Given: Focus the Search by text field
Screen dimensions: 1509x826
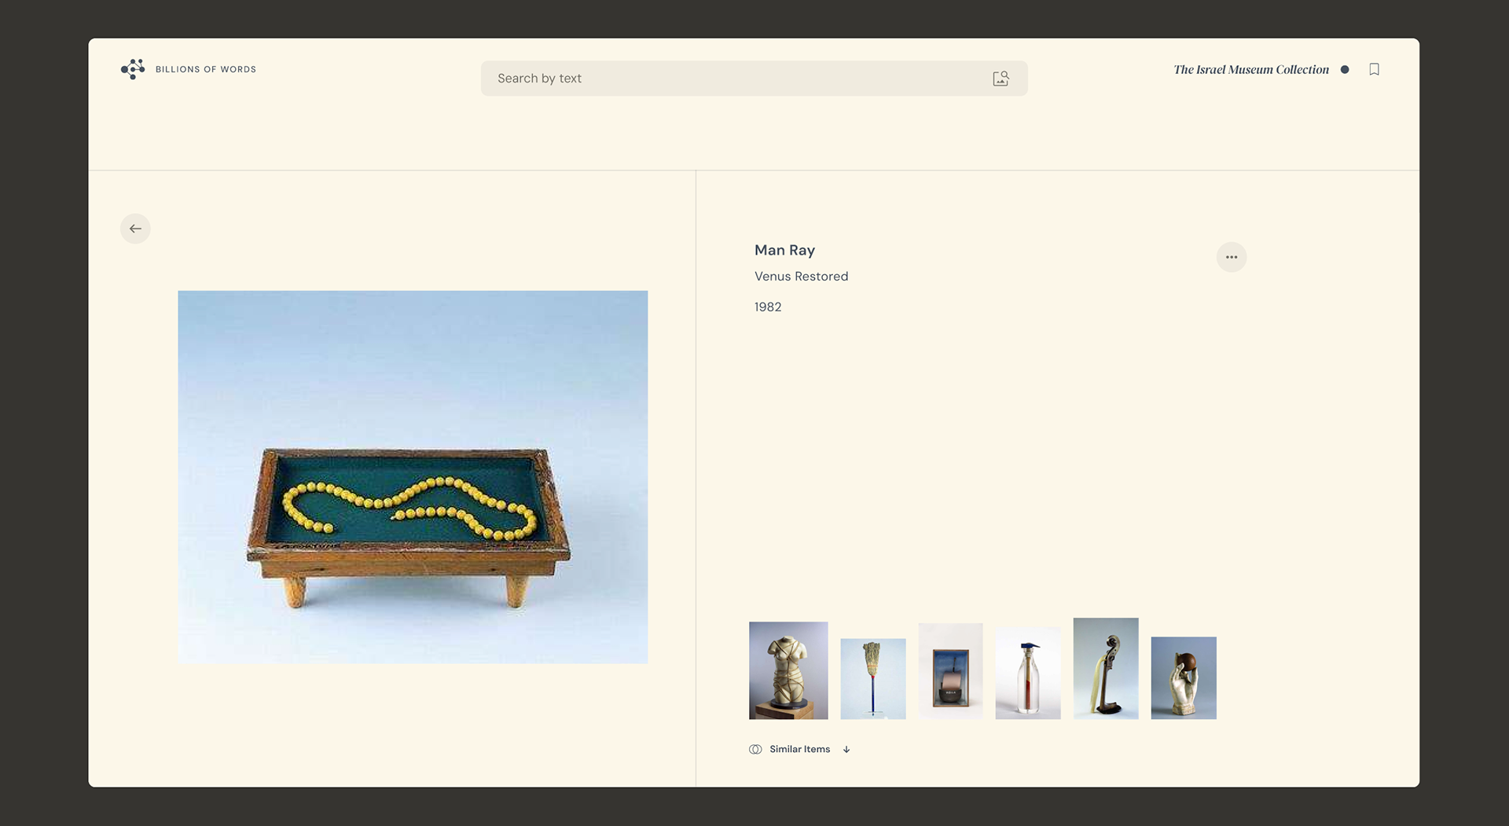Looking at the screenshot, I should 754,79.
